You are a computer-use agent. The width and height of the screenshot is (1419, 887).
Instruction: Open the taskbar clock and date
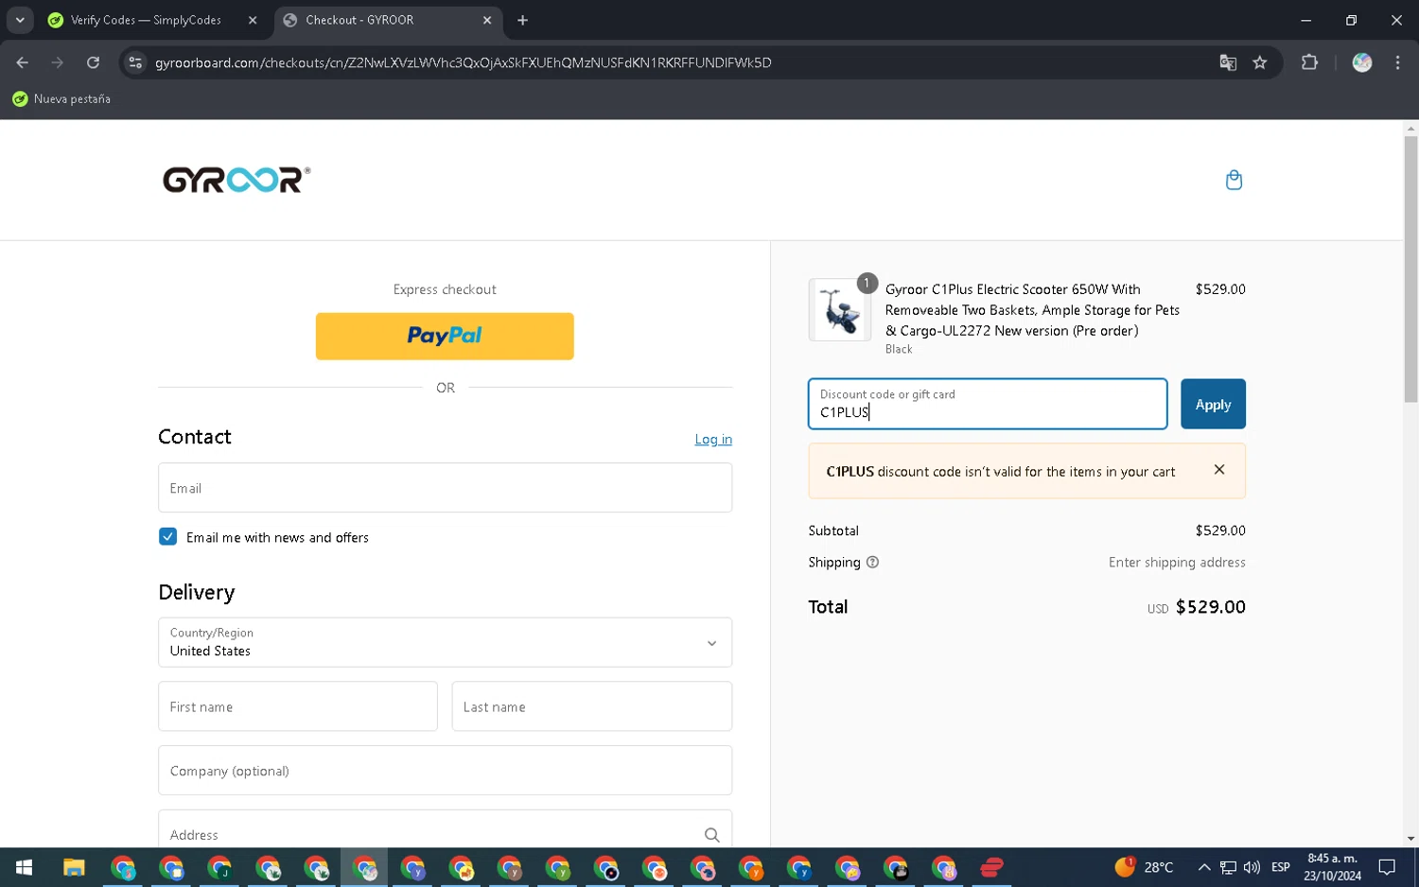pyautogui.click(x=1332, y=867)
